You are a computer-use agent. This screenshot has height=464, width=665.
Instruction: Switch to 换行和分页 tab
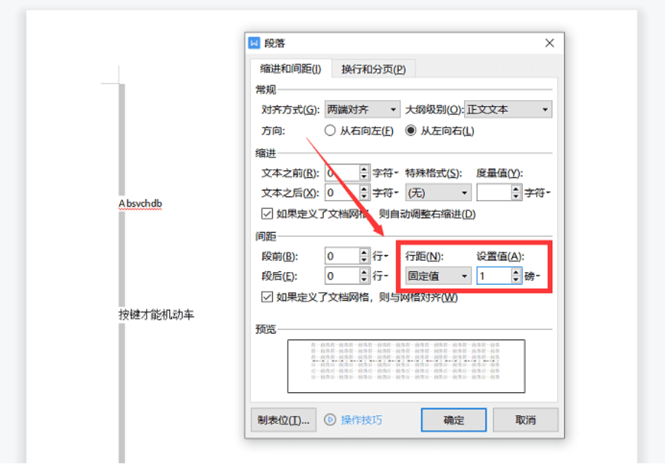click(x=373, y=69)
